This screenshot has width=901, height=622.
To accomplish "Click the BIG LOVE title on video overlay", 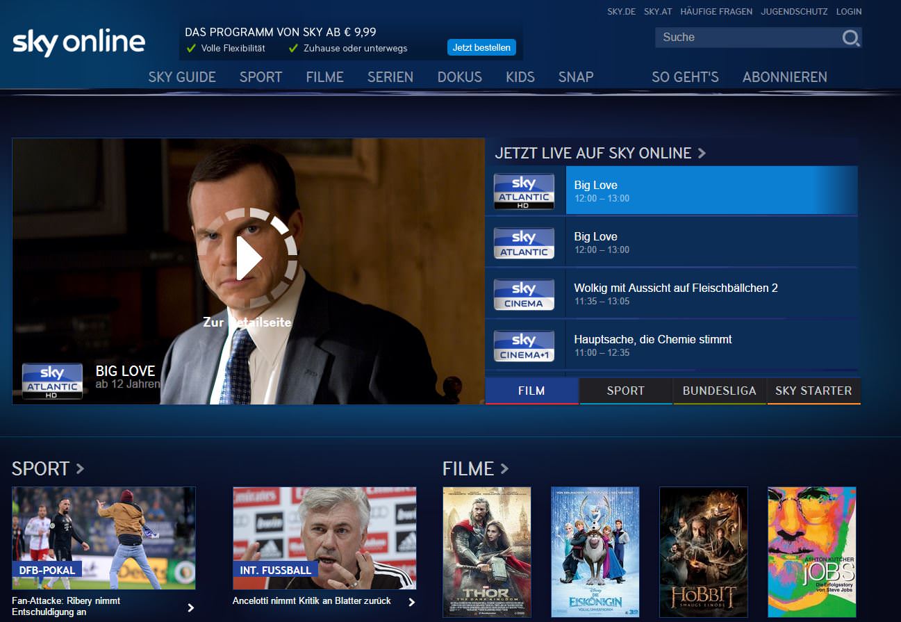I will coord(125,371).
